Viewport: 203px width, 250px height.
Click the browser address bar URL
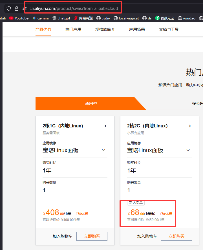tap(75, 8)
